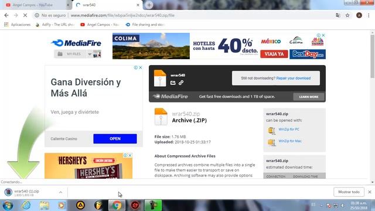The width and height of the screenshot is (375, 211).
Task: Click 'About Compressed Archive Files' heading
Action: pos(185,156)
